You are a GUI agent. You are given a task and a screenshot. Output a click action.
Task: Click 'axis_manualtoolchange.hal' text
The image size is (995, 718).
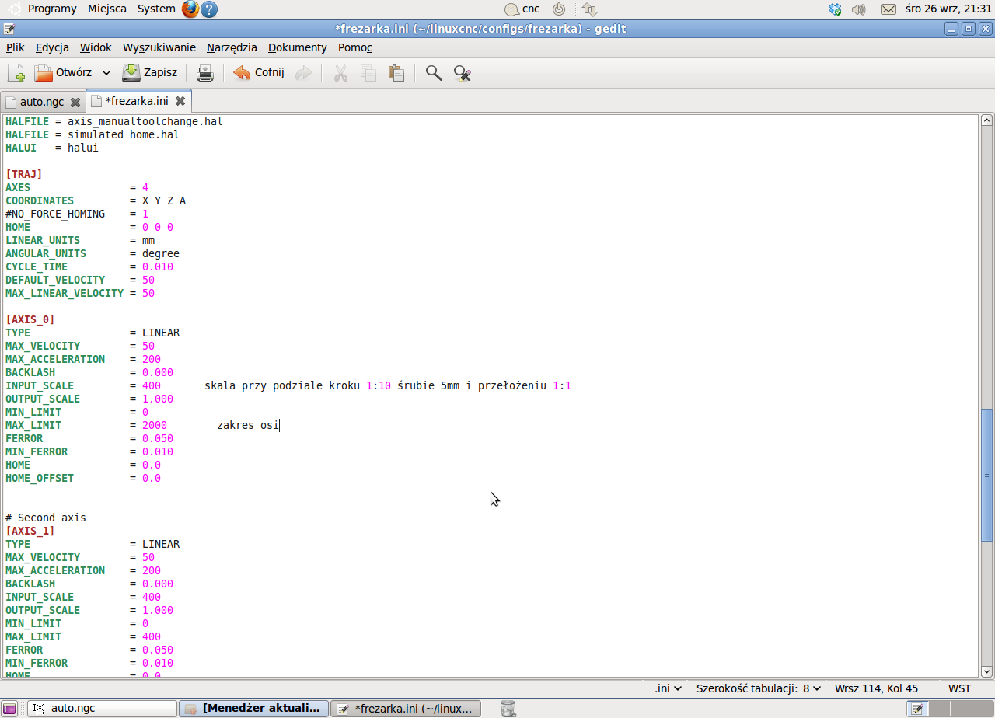coord(145,121)
